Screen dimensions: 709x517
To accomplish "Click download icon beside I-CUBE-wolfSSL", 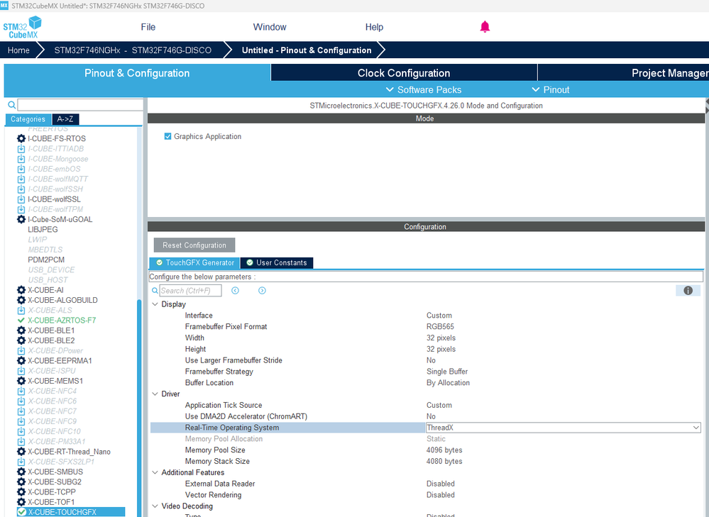I will pos(21,199).
